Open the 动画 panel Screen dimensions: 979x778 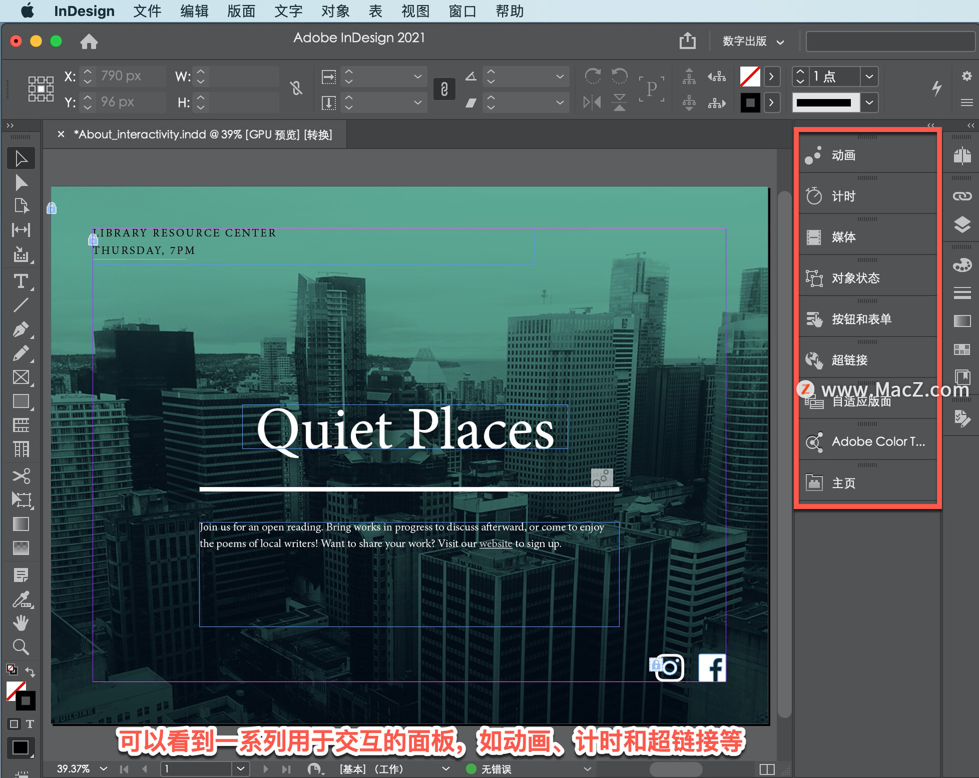842,155
